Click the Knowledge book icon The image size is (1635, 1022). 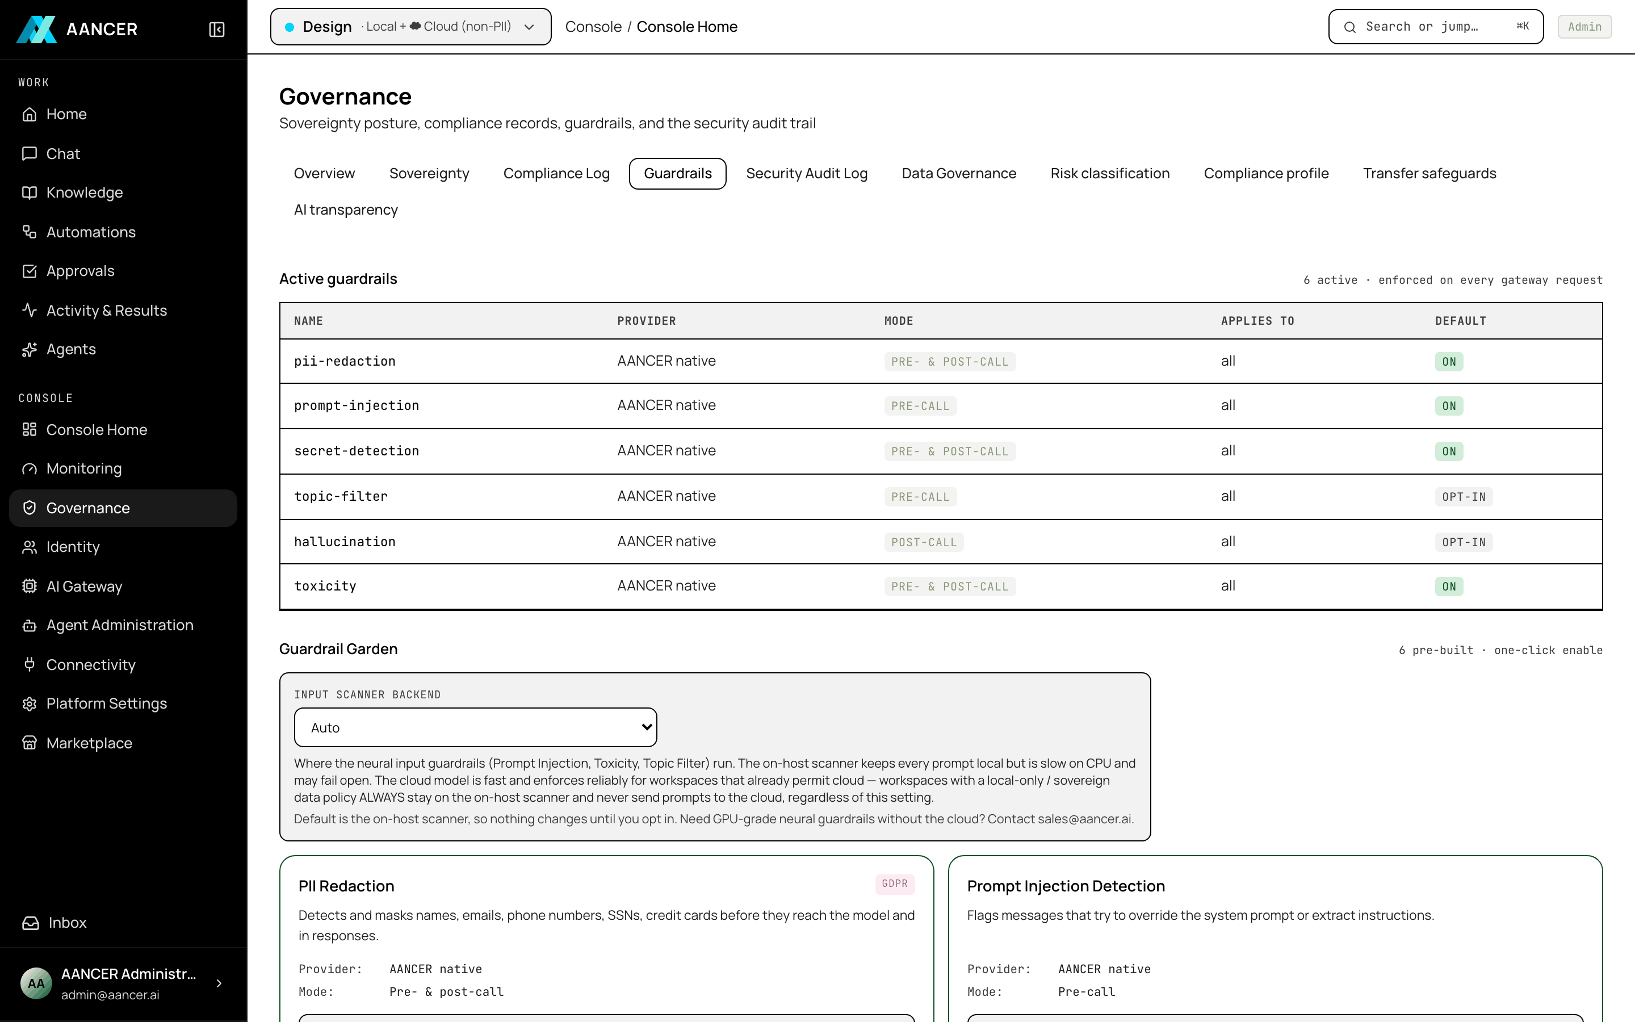(x=29, y=192)
